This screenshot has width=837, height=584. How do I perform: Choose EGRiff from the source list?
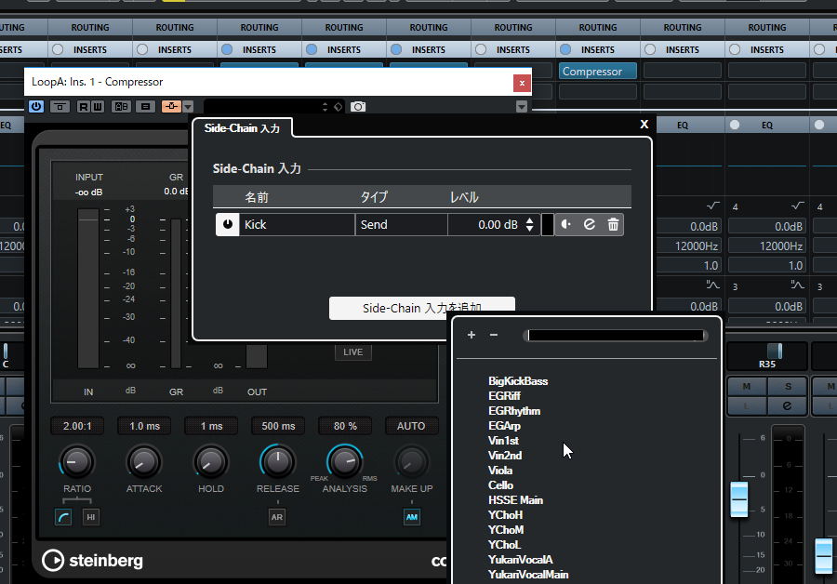click(504, 396)
